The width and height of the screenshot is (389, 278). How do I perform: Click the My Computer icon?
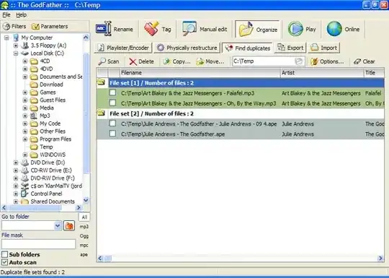[x=16, y=38]
